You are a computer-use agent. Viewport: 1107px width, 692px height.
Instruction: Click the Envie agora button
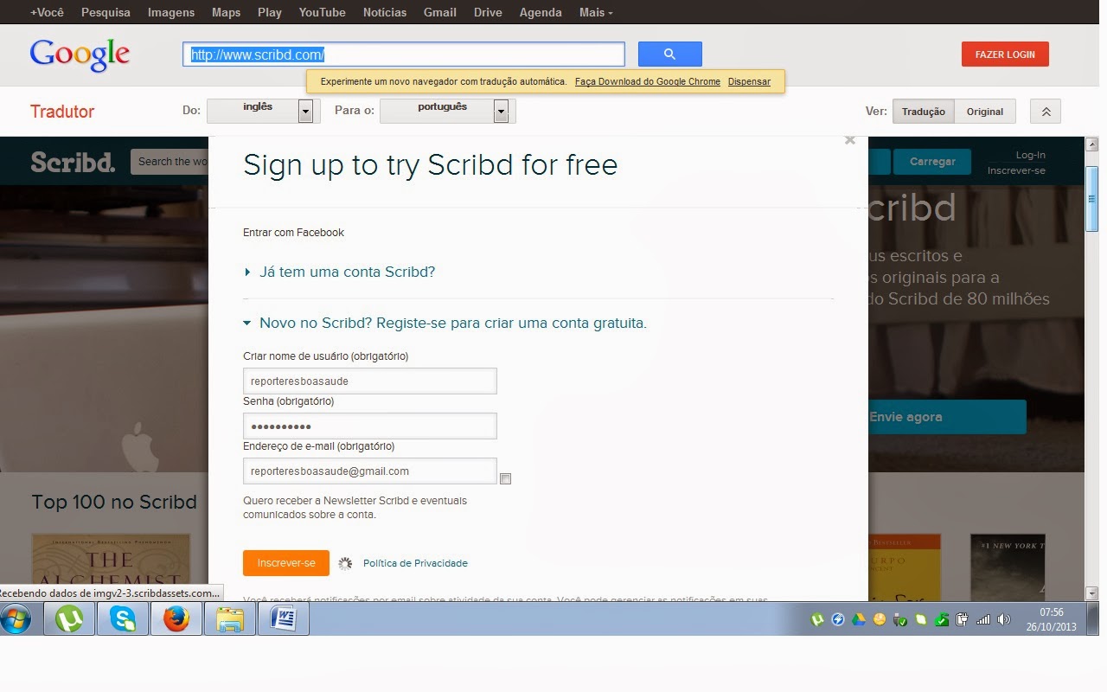click(947, 417)
